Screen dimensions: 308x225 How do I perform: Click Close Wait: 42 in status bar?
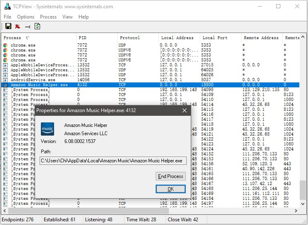click(x=183, y=220)
